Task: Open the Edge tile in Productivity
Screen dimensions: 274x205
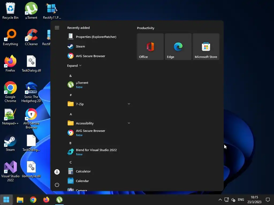Action: point(178,47)
